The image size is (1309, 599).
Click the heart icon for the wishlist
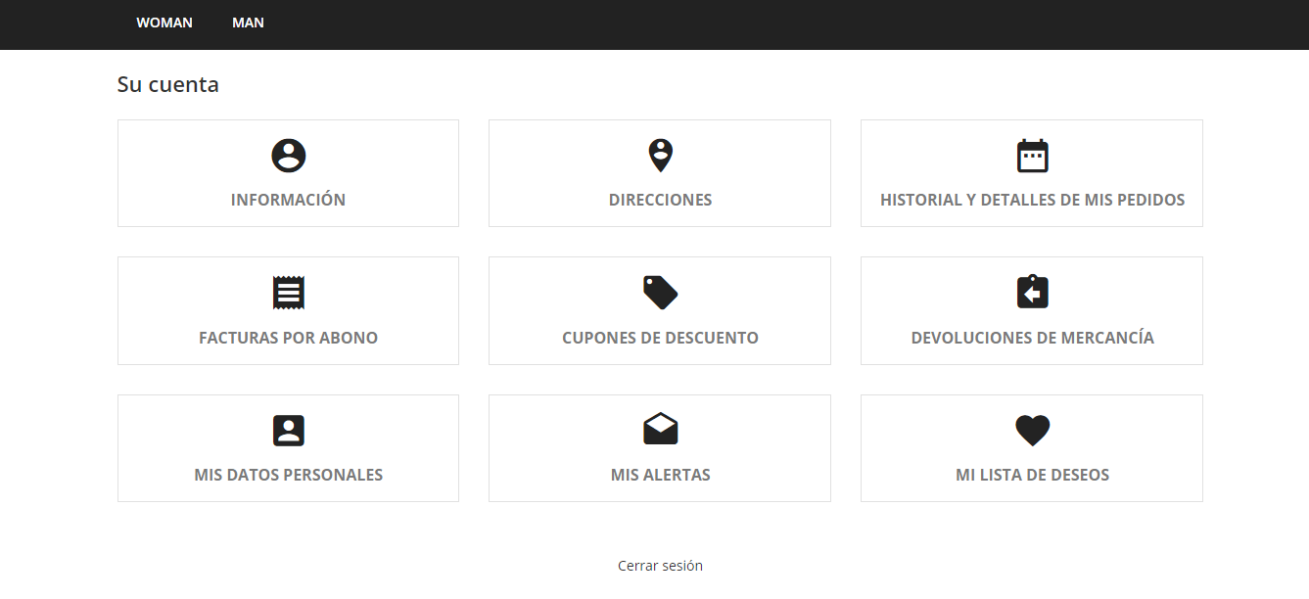click(1032, 431)
